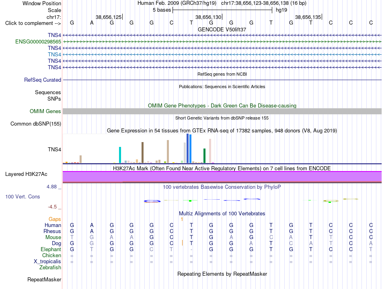The width and height of the screenshot is (382, 289).
Task: Click the Sequences track label
Action: click(x=48, y=92)
